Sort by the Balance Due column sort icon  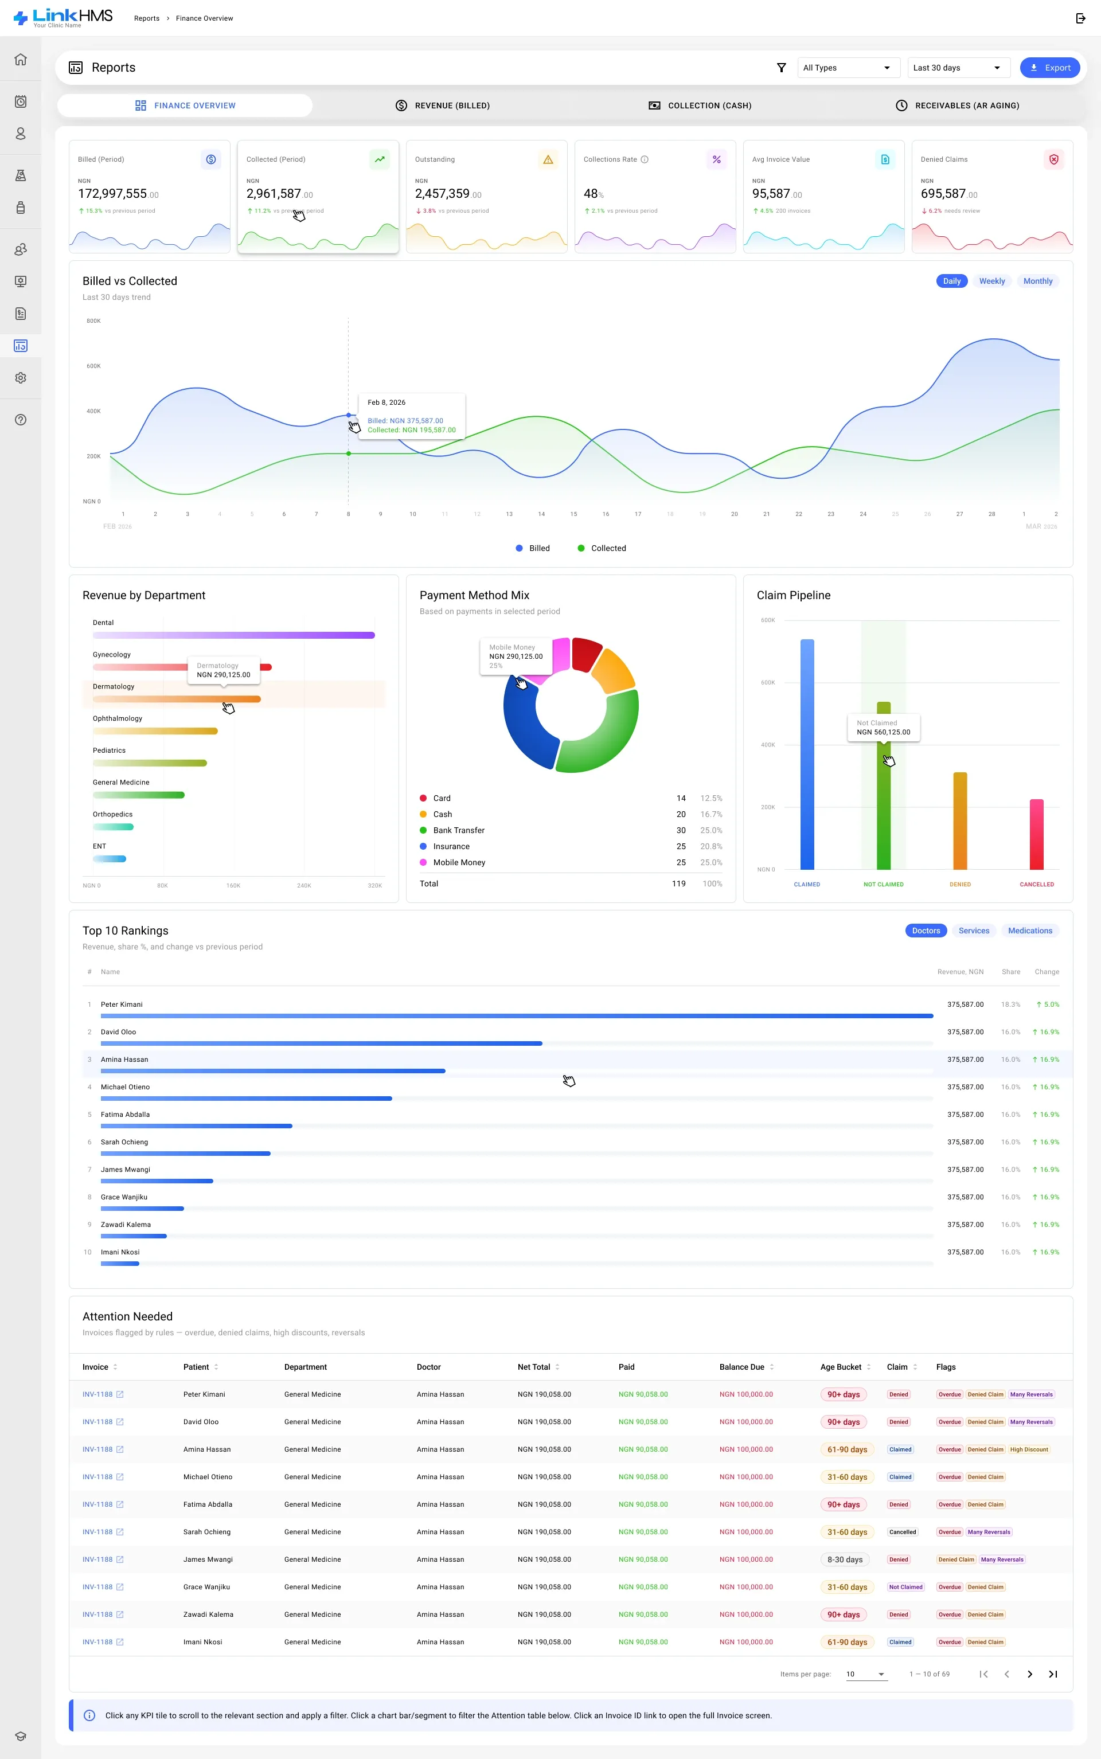772,1367
